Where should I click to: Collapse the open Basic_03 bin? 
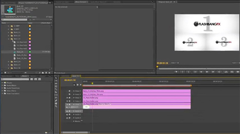[8, 39]
